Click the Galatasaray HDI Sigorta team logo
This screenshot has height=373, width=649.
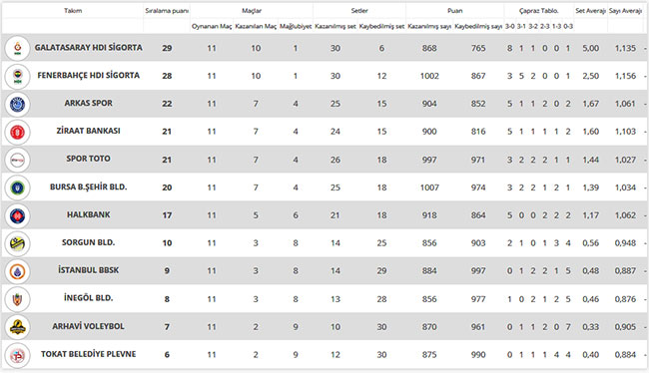click(17, 48)
